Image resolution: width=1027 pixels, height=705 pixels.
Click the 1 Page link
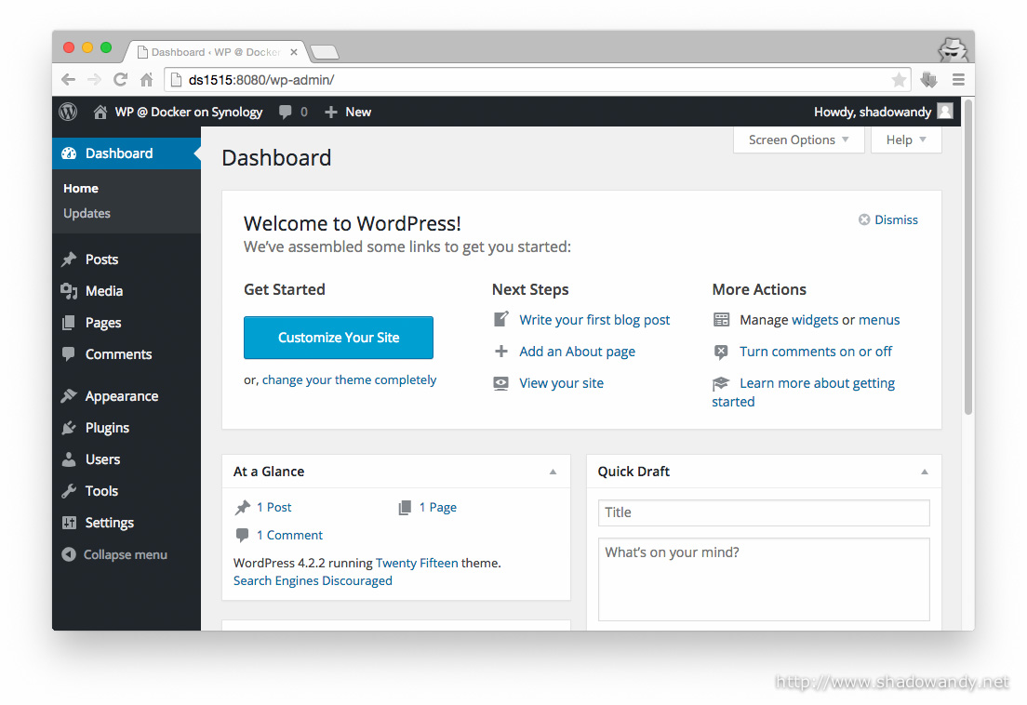coord(437,507)
